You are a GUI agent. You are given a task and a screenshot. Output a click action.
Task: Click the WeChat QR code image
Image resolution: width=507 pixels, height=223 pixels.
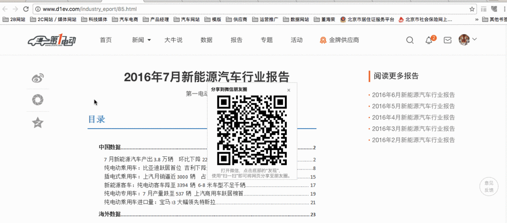(252, 130)
